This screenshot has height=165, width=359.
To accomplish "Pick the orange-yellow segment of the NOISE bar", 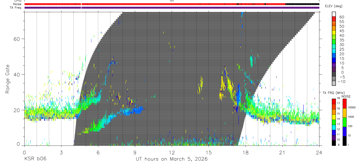I will pos(344,113).
